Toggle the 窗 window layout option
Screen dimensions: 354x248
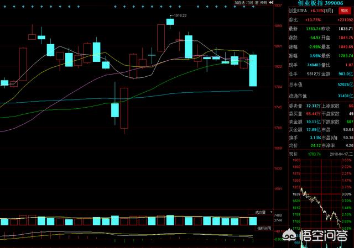256,3
